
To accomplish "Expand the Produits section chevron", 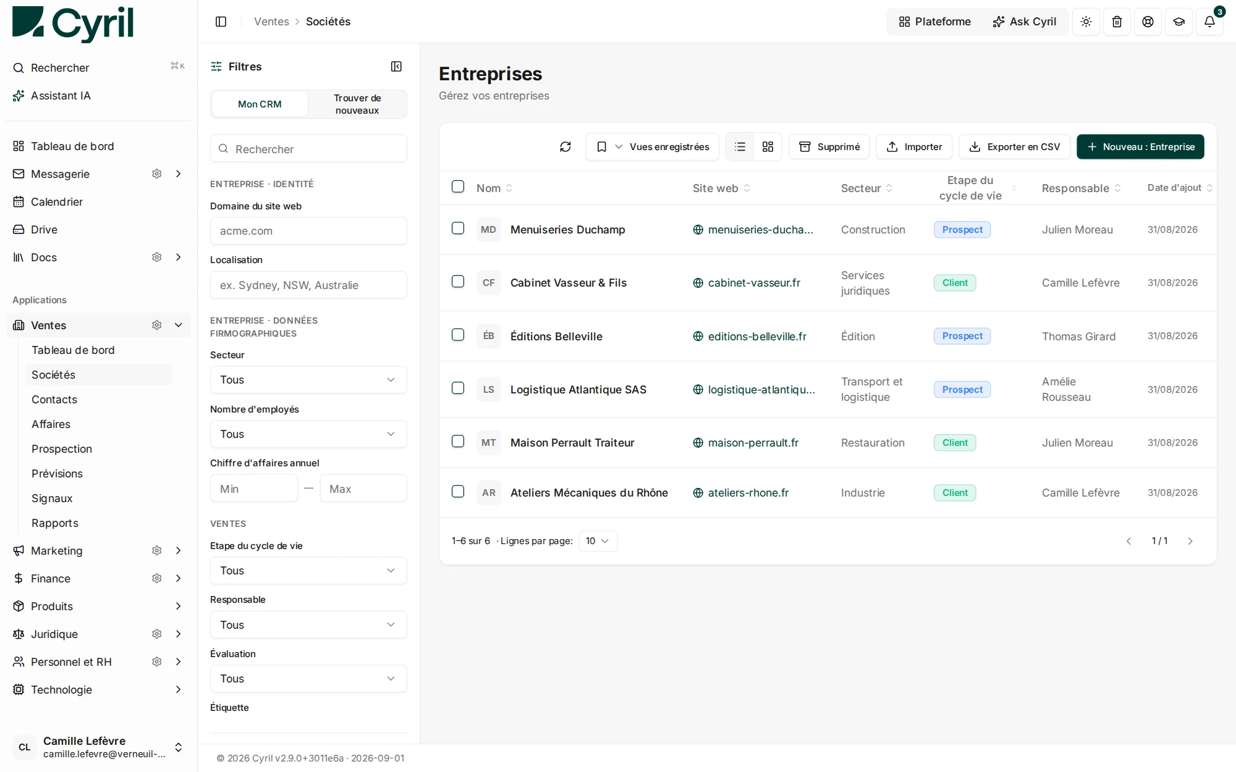I will point(179,606).
